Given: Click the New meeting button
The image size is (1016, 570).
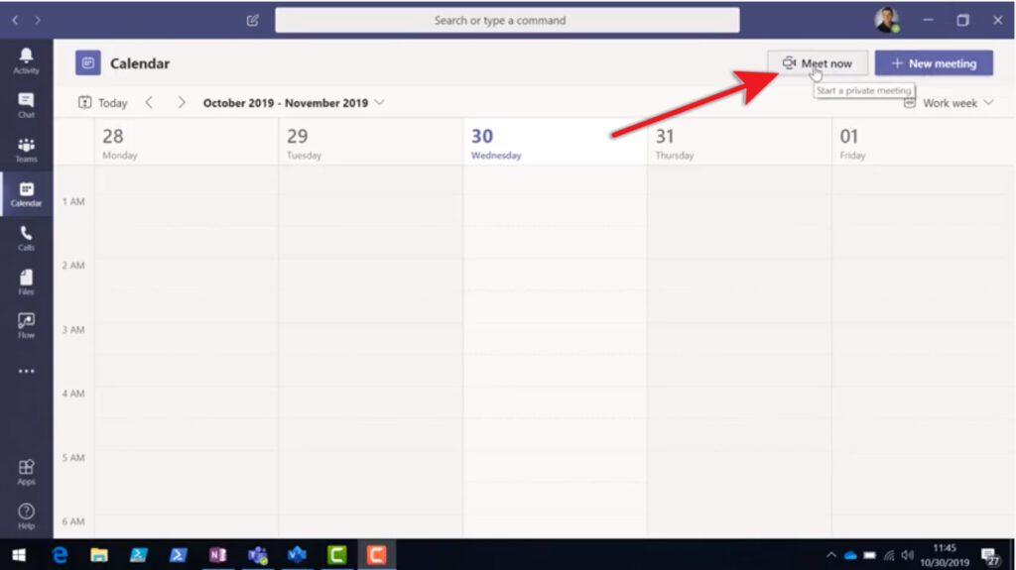Looking at the screenshot, I should click(934, 63).
